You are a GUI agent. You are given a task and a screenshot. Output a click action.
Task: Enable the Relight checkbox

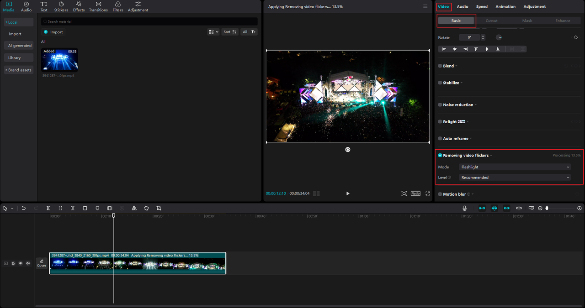point(440,122)
